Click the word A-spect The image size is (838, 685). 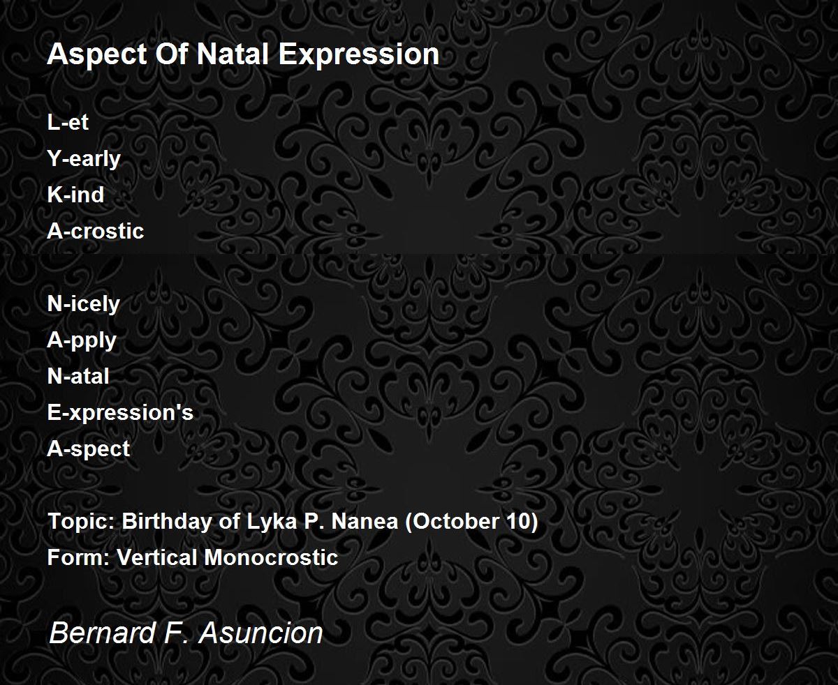(x=89, y=449)
